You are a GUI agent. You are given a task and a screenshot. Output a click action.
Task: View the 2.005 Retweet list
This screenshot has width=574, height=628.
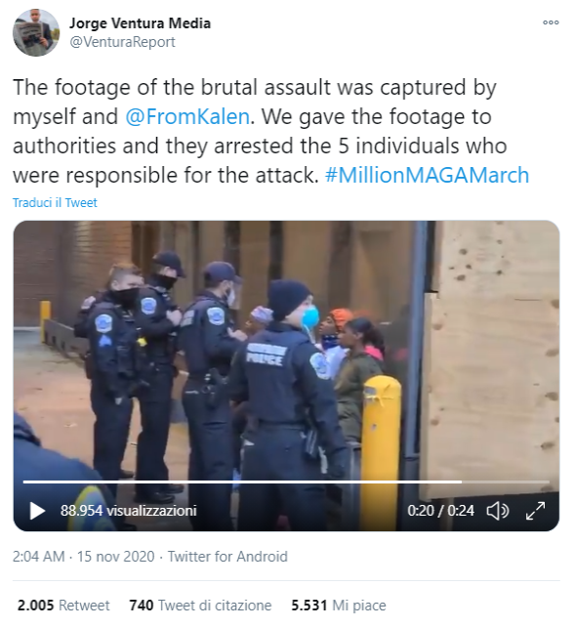click(63, 606)
